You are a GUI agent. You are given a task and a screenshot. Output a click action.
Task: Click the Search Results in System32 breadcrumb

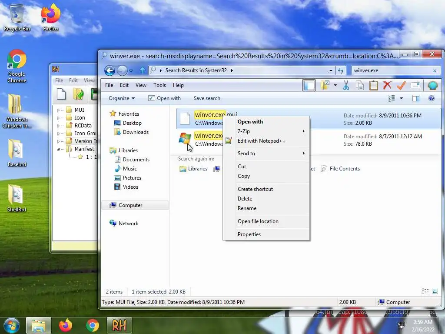(x=196, y=70)
